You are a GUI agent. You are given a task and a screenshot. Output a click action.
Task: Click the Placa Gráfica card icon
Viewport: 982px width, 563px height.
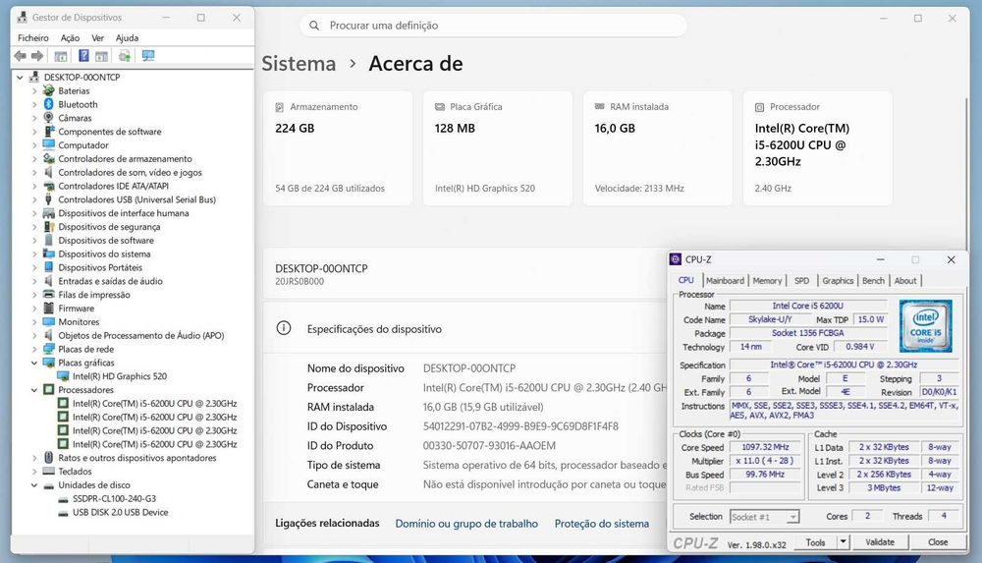[440, 107]
